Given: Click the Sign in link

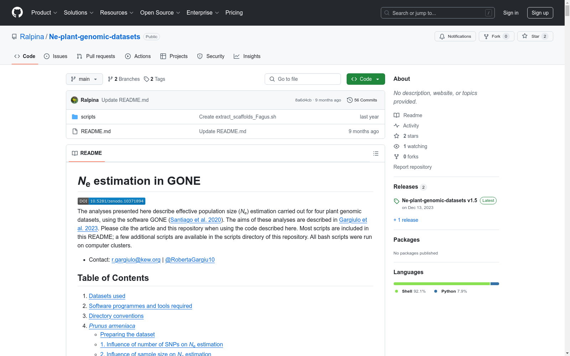Looking at the screenshot, I should coord(511,13).
